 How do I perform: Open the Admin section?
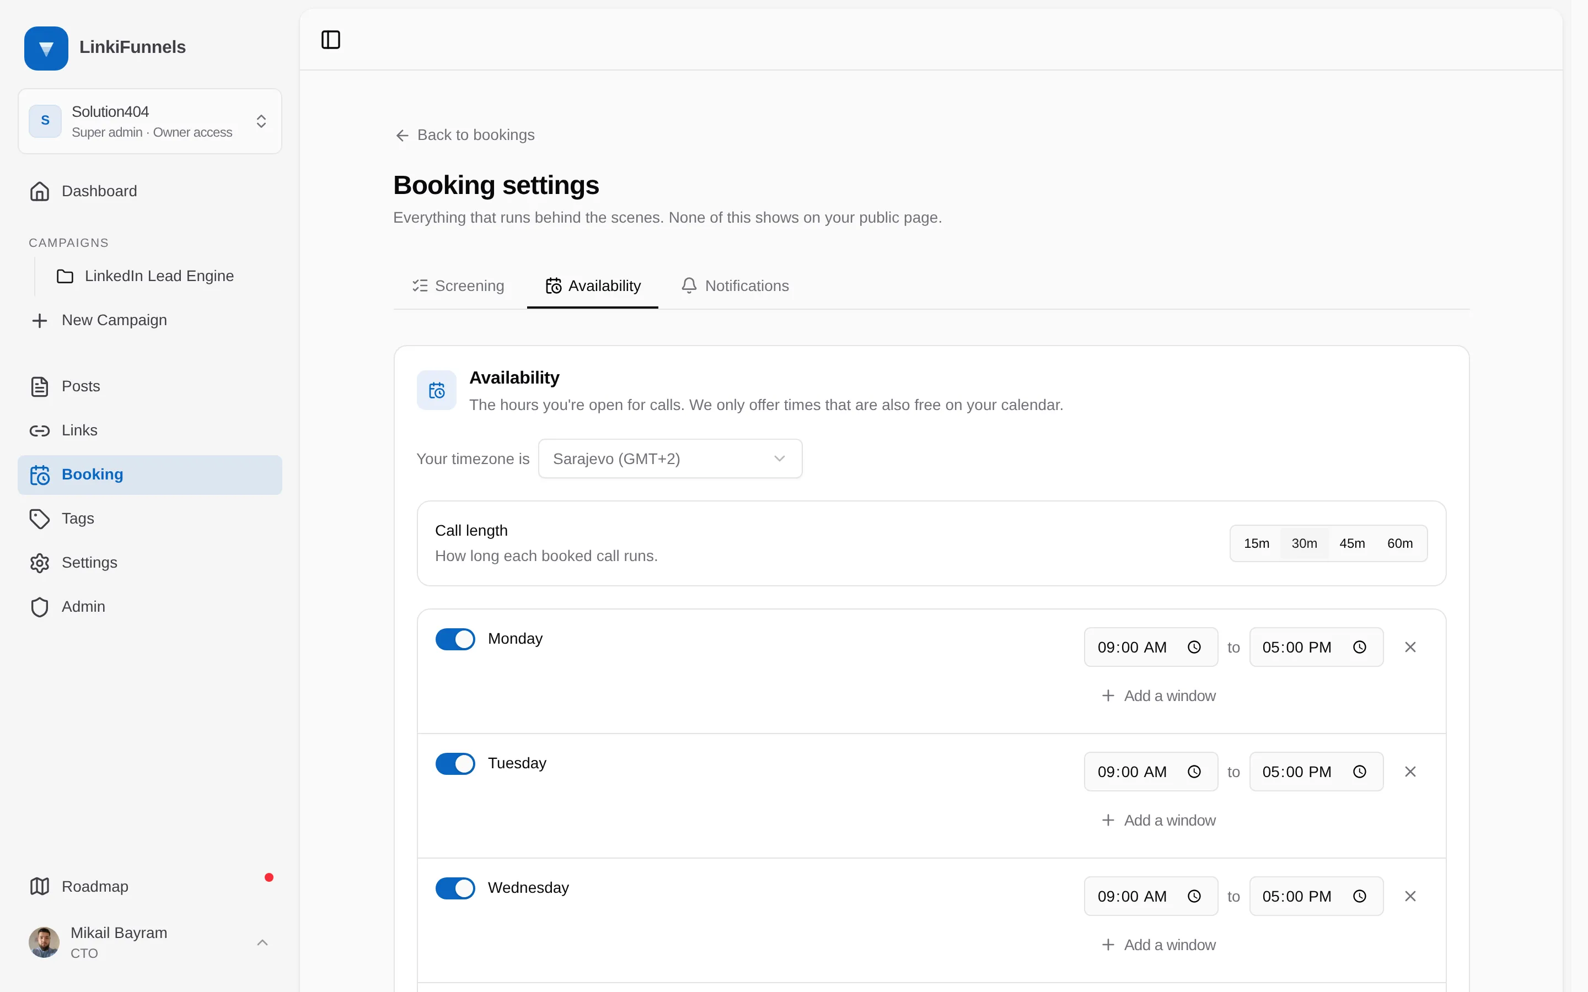click(149, 607)
